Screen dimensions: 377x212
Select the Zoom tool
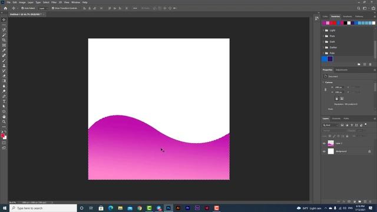[x=4, y=122]
